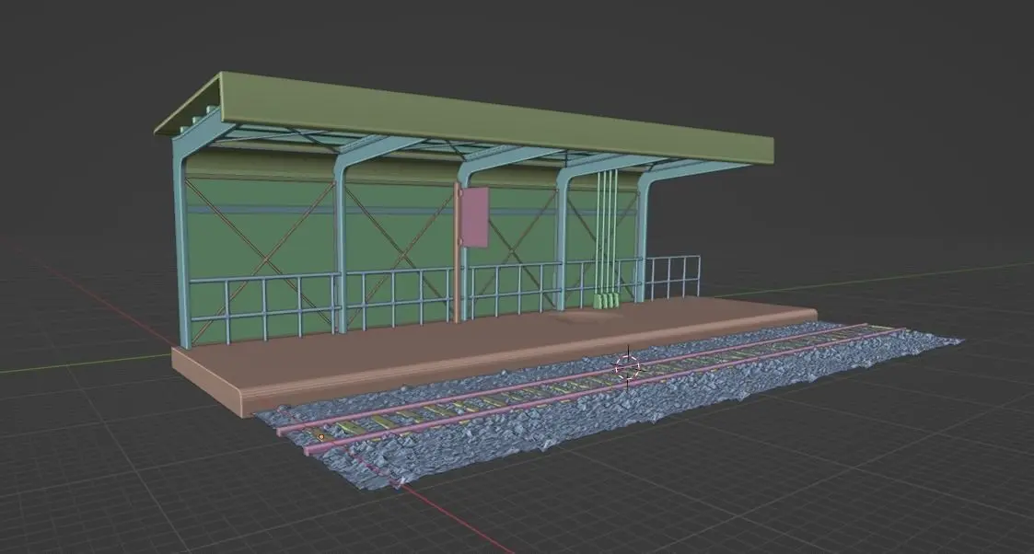The height and width of the screenshot is (554, 1034).
Task: Click the 3D cursor crosshair on the tracks
Action: click(x=627, y=365)
